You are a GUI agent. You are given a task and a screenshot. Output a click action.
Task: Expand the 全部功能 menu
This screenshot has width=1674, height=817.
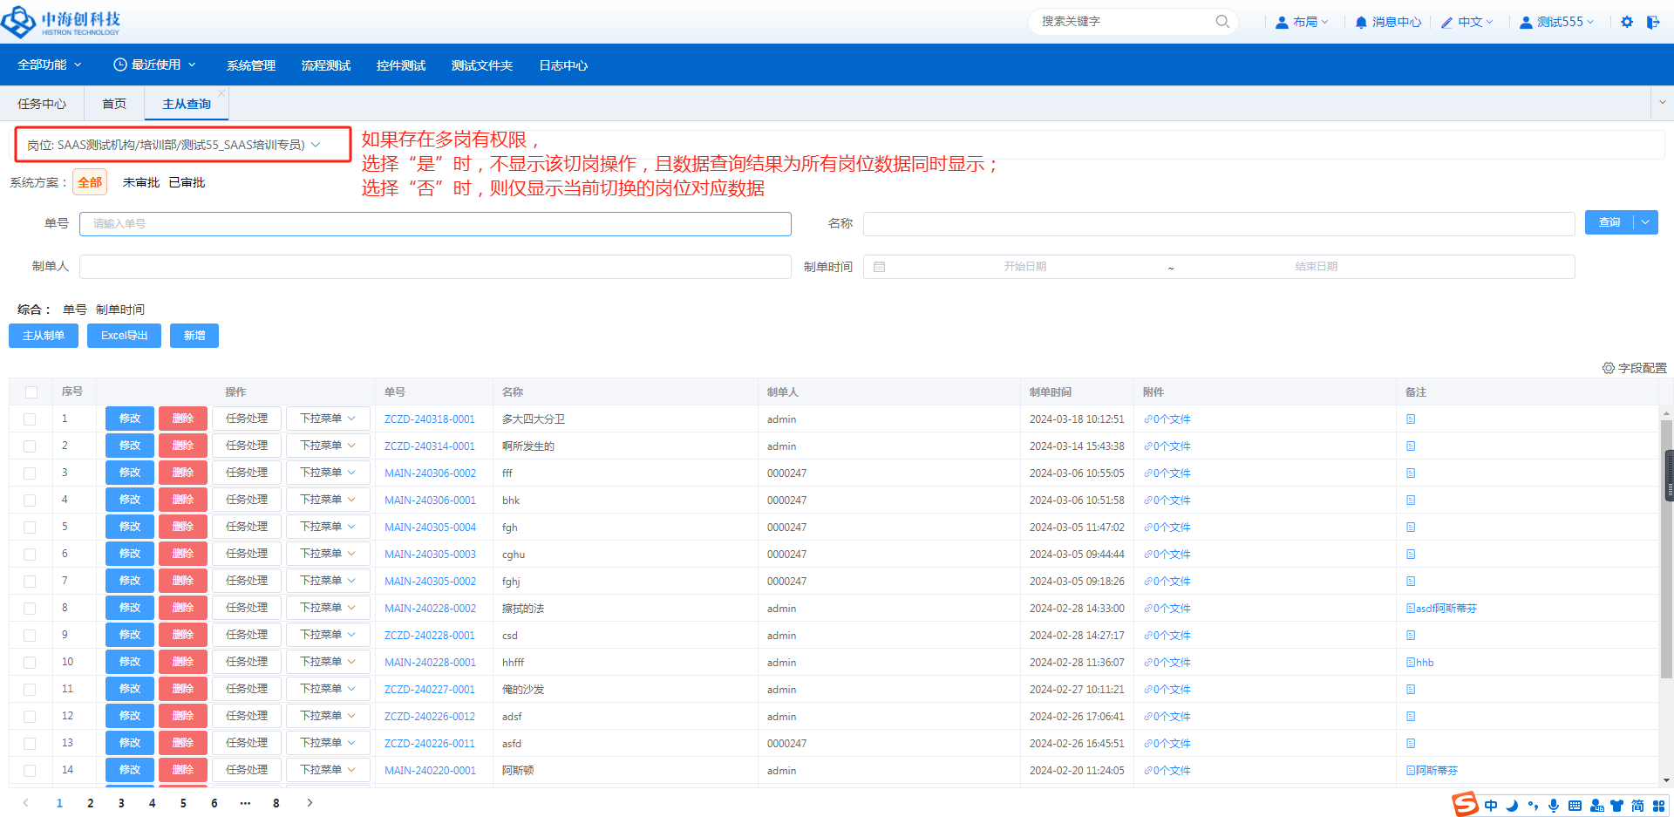click(x=49, y=65)
